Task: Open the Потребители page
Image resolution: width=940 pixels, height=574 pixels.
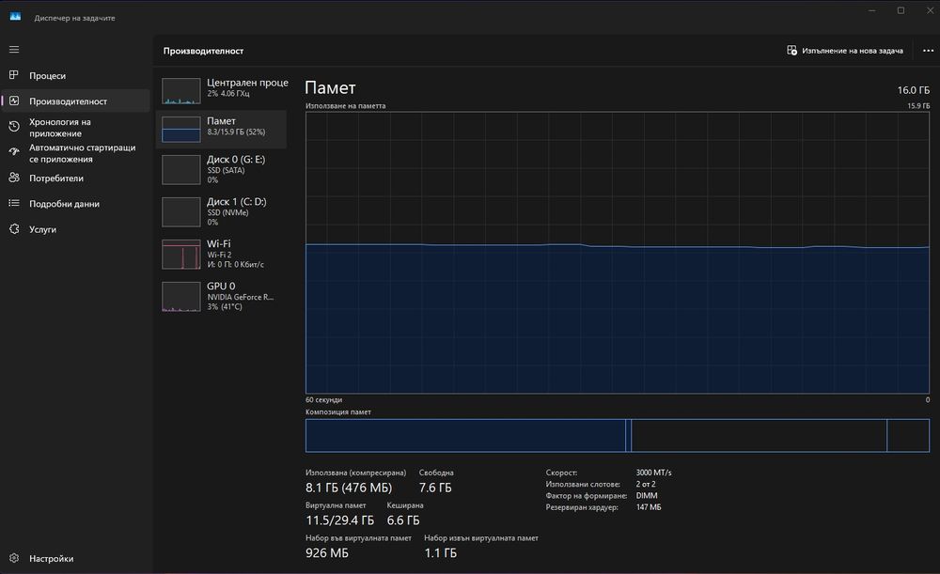Action: [75, 178]
